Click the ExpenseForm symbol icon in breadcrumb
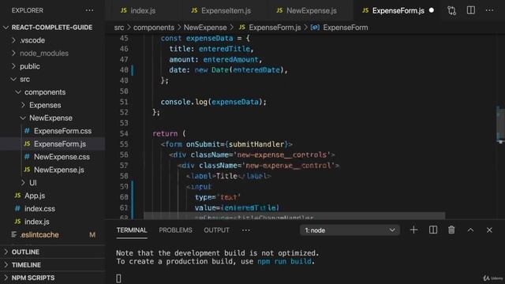 click(315, 28)
